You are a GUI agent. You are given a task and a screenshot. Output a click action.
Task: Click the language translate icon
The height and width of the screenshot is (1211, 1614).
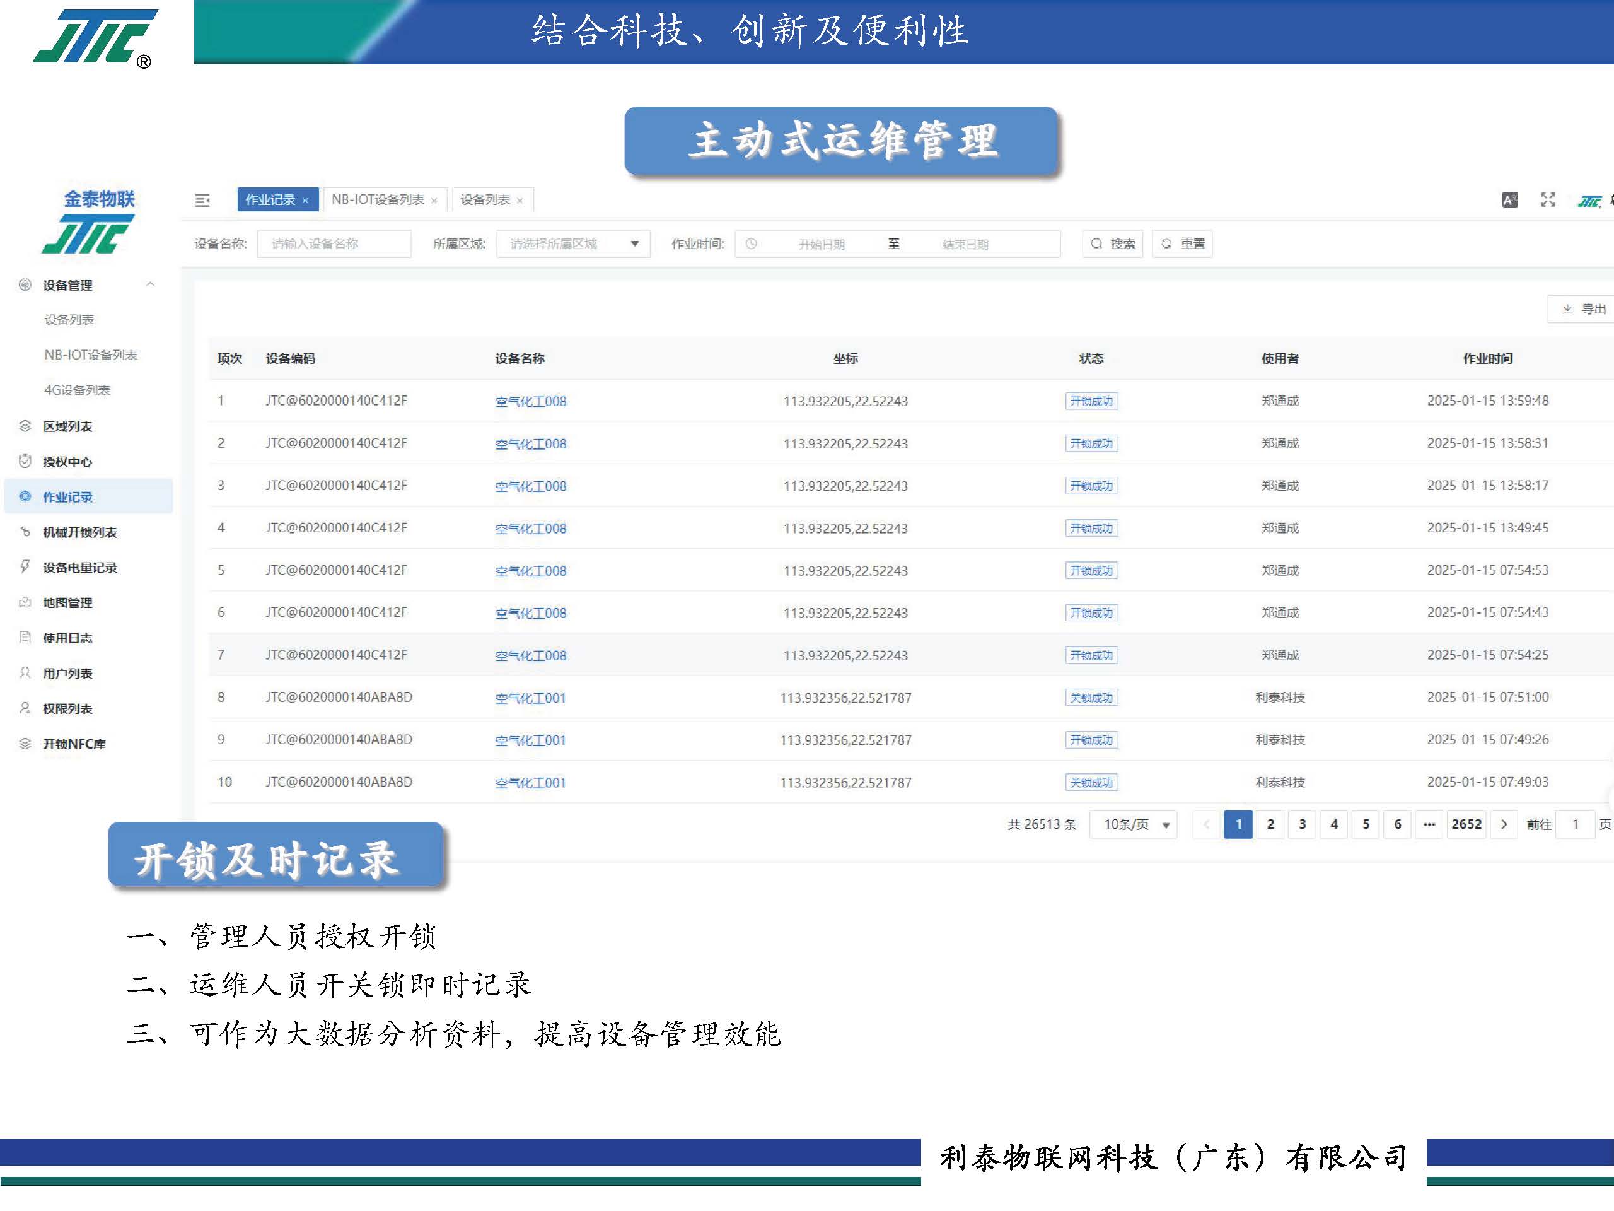pyautogui.click(x=1510, y=199)
